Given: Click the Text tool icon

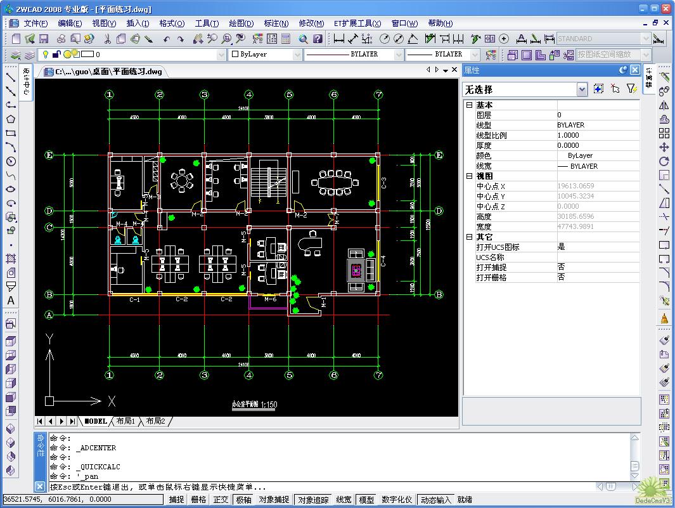Looking at the screenshot, I should tap(11, 301).
